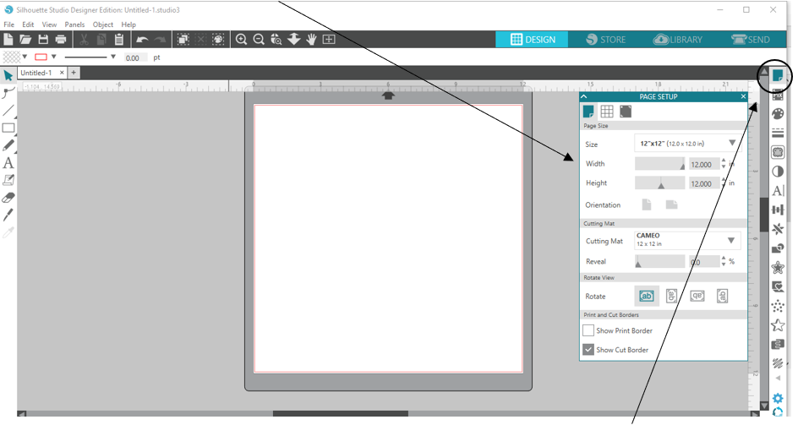Add a new document tab
Screen dimensions: 798x436
tap(74, 73)
